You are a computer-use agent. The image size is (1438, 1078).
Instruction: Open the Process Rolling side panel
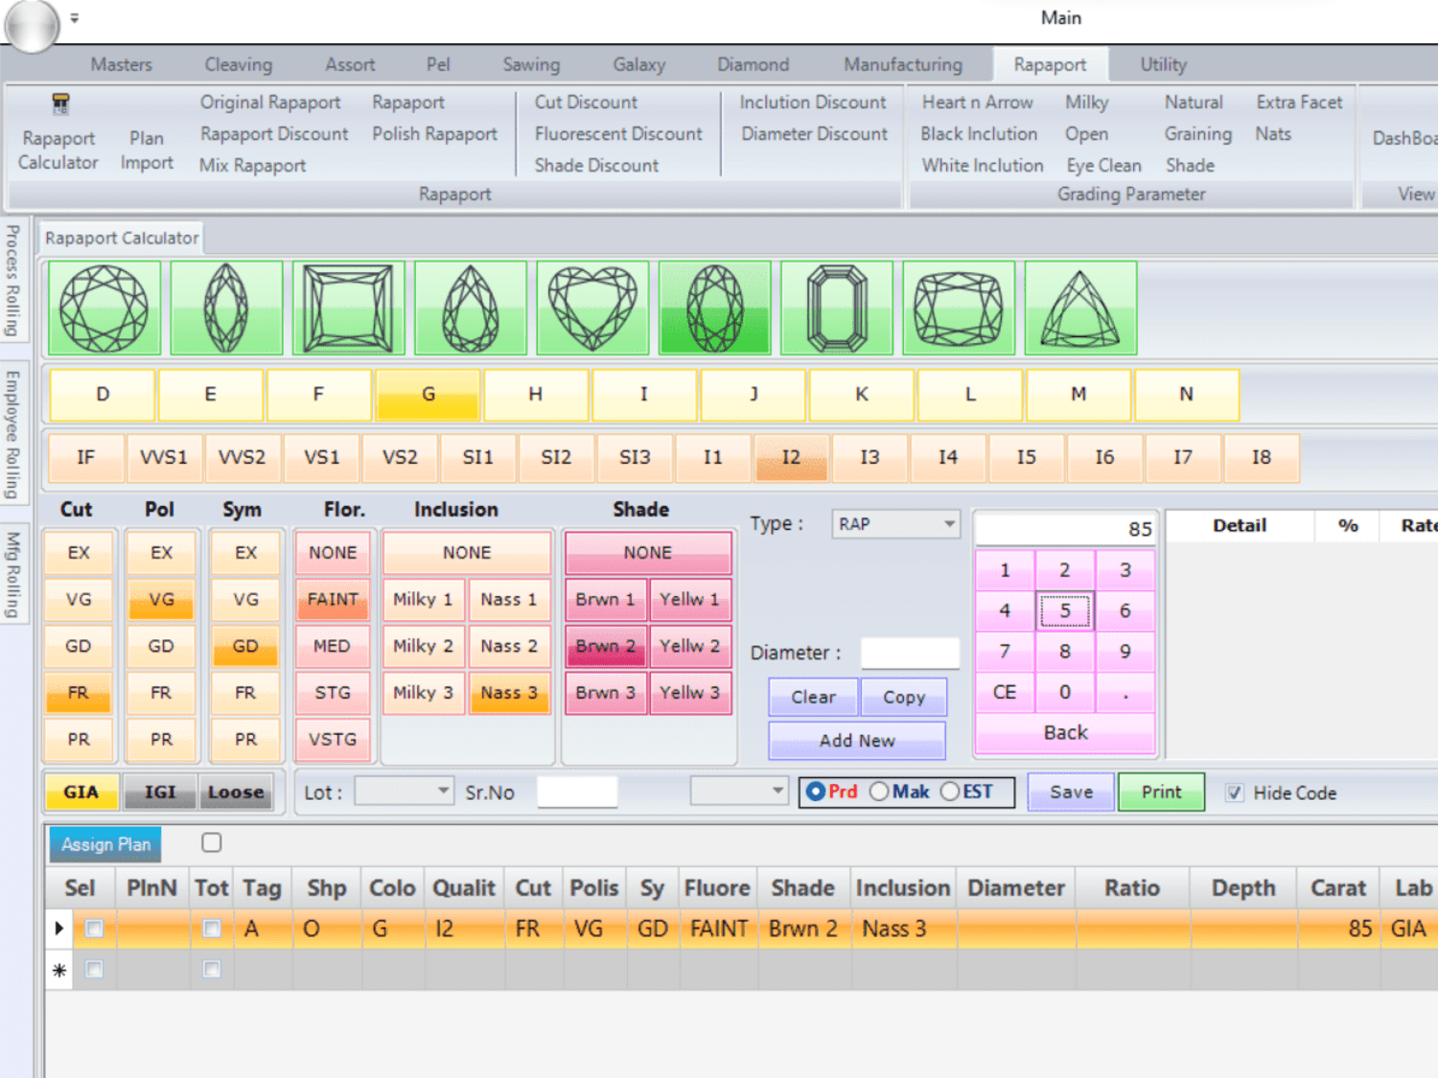coord(12,280)
